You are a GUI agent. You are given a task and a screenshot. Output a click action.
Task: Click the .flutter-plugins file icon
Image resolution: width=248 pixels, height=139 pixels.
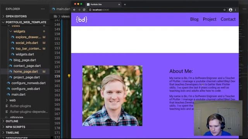point(7,106)
